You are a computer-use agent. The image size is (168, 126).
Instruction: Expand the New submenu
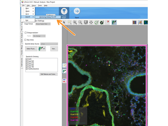28,8
